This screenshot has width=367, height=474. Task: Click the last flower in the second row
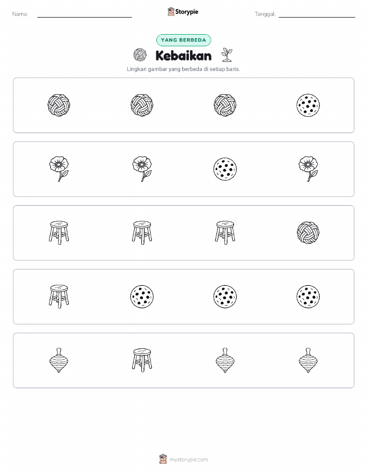tap(309, 169)
